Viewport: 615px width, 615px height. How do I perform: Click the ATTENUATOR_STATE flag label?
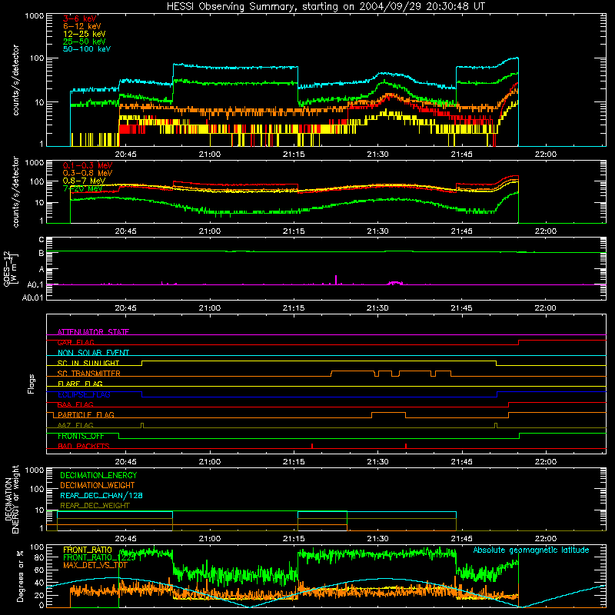tap(93, 332)
